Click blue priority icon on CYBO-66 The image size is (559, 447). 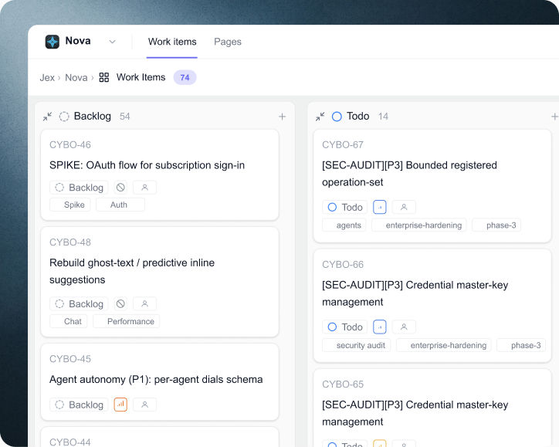point(380,327)
